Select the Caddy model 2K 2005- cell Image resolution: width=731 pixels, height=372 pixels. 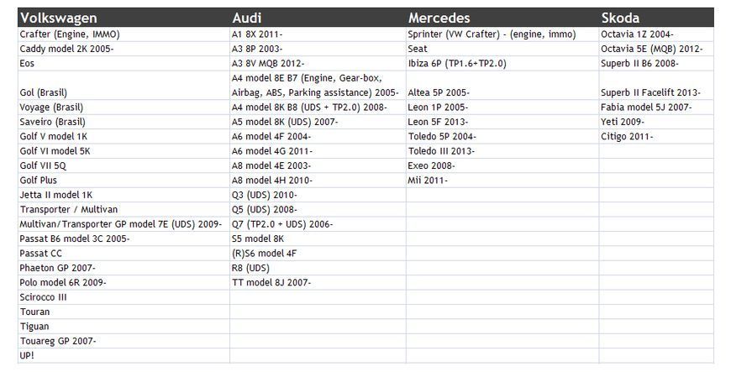tap(124, 49)
